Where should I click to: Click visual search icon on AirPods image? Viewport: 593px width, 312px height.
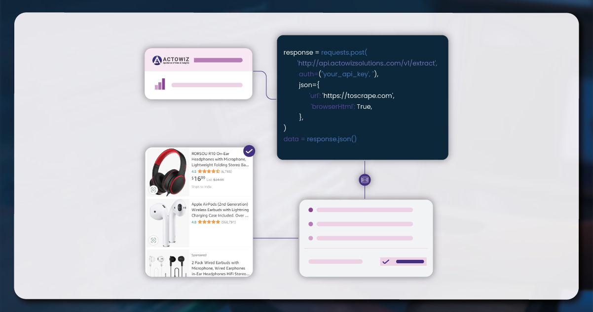pyautogui.click(x=153, y=240)
